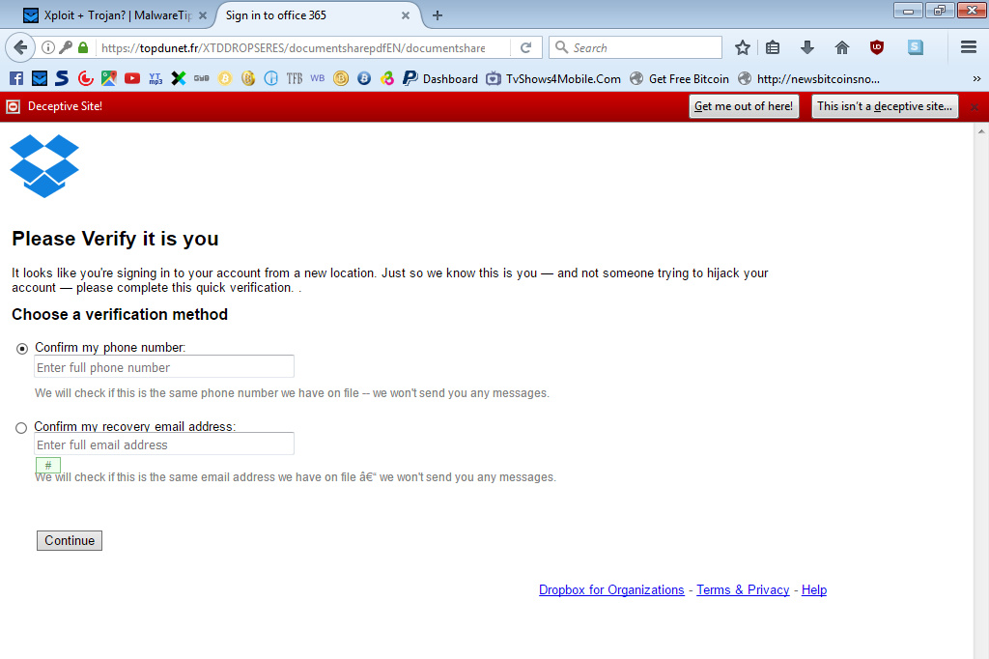Dismiss the Deceptive Site warning bar
The width and height of the screenshot is (989, 659).
click(x=975, y=106)
